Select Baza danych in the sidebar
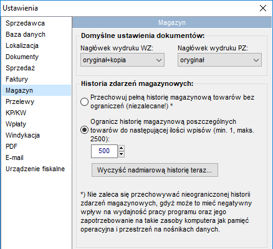 pos(36,34)
